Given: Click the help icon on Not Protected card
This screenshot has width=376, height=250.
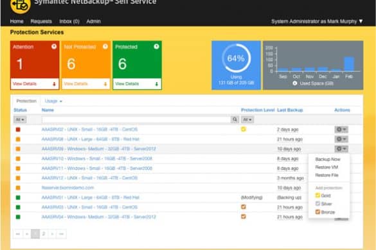Looking at the screenshot, I should (x=105, y=46).
